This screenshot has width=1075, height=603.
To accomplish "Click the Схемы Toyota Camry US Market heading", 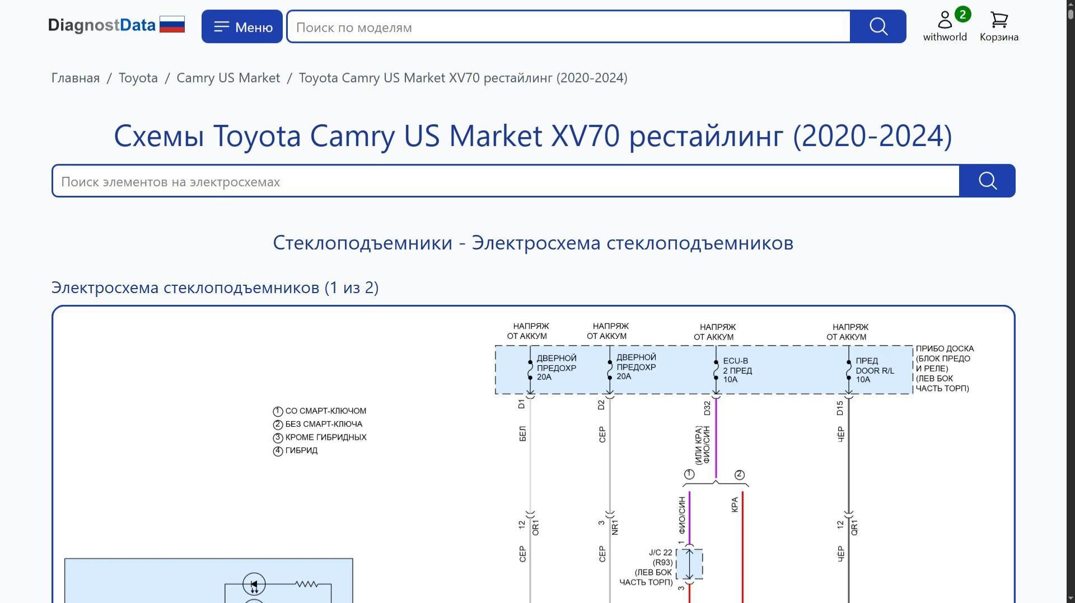I will tap(533, 136).
